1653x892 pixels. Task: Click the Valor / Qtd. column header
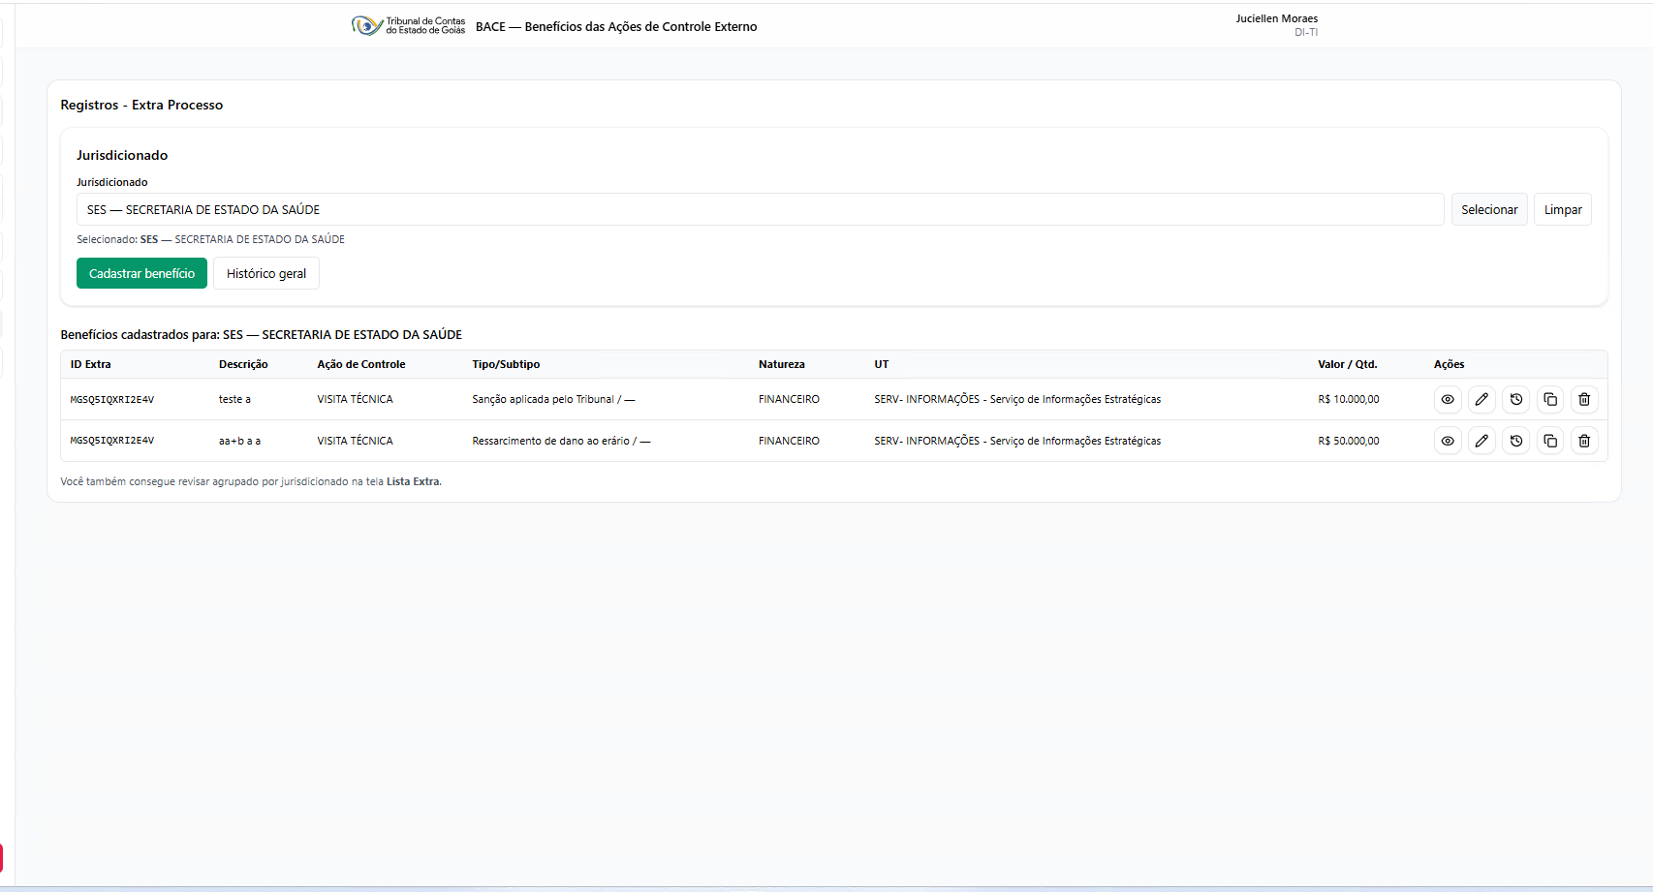point(1347,364)
